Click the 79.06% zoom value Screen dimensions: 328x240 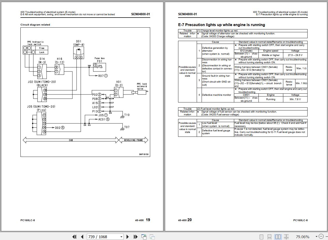click(x=302, y=237)
